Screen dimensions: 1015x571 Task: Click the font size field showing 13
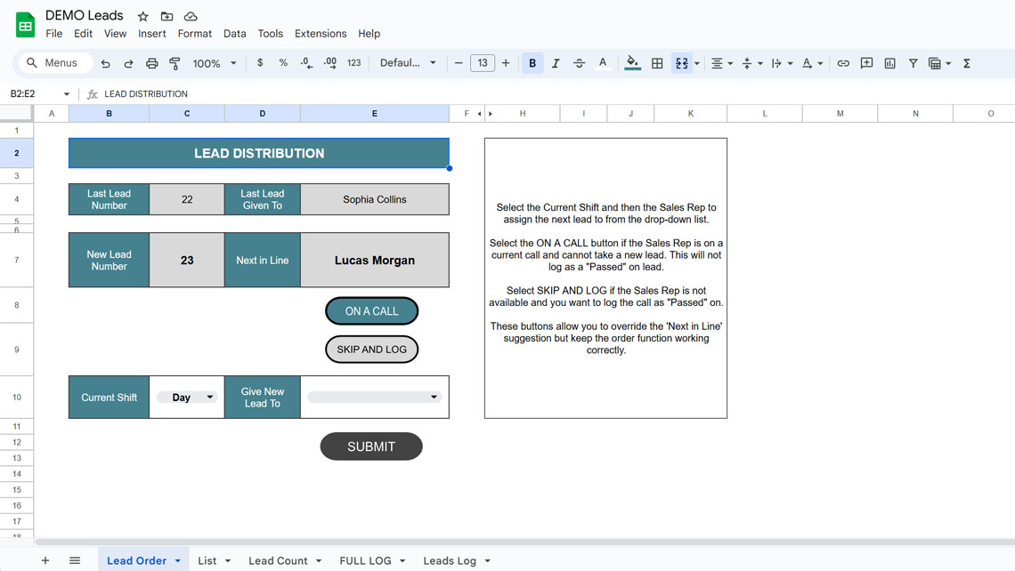coord(483,63)
